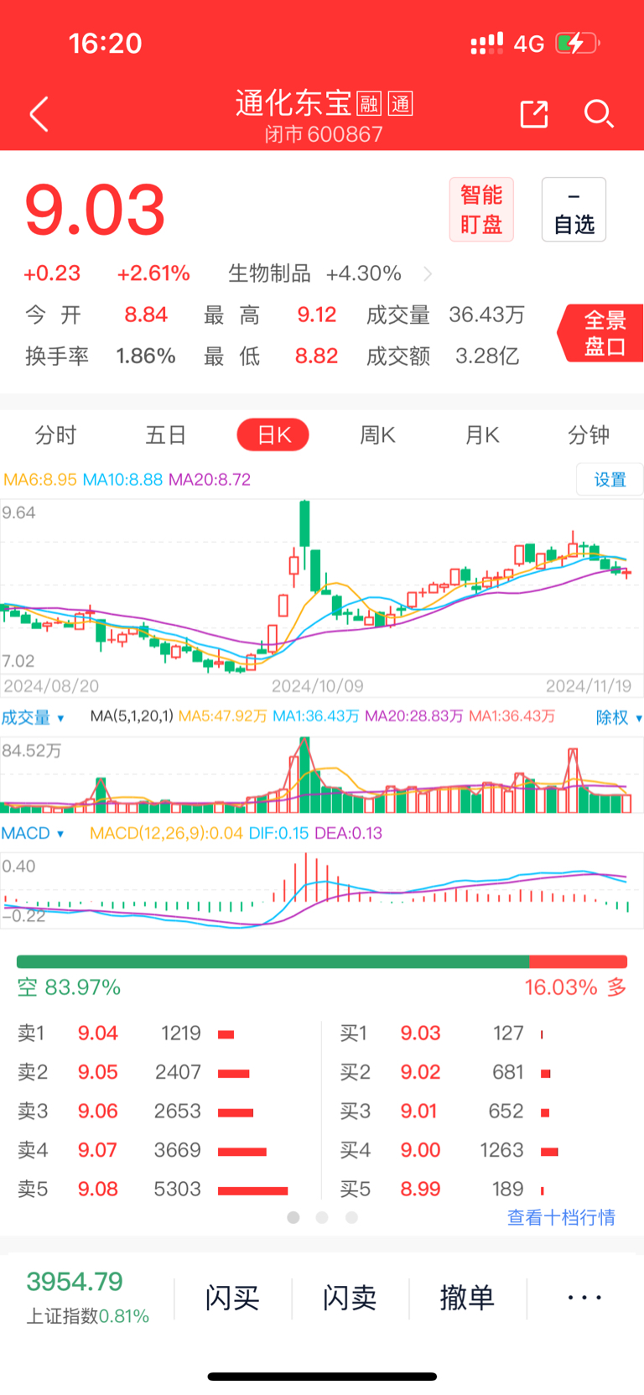Tap the 通 Stock Connect badge
This screenshot has height=1395, width=644.
(x=401, y=104)
